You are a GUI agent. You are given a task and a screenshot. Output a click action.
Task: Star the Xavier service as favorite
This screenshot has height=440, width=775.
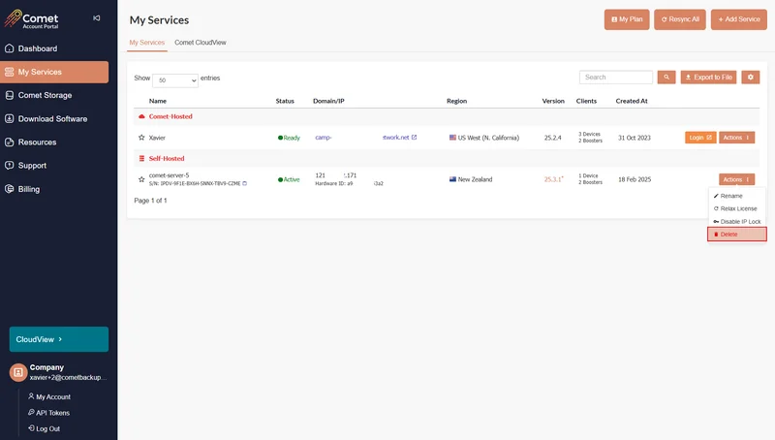click(141, 138)
